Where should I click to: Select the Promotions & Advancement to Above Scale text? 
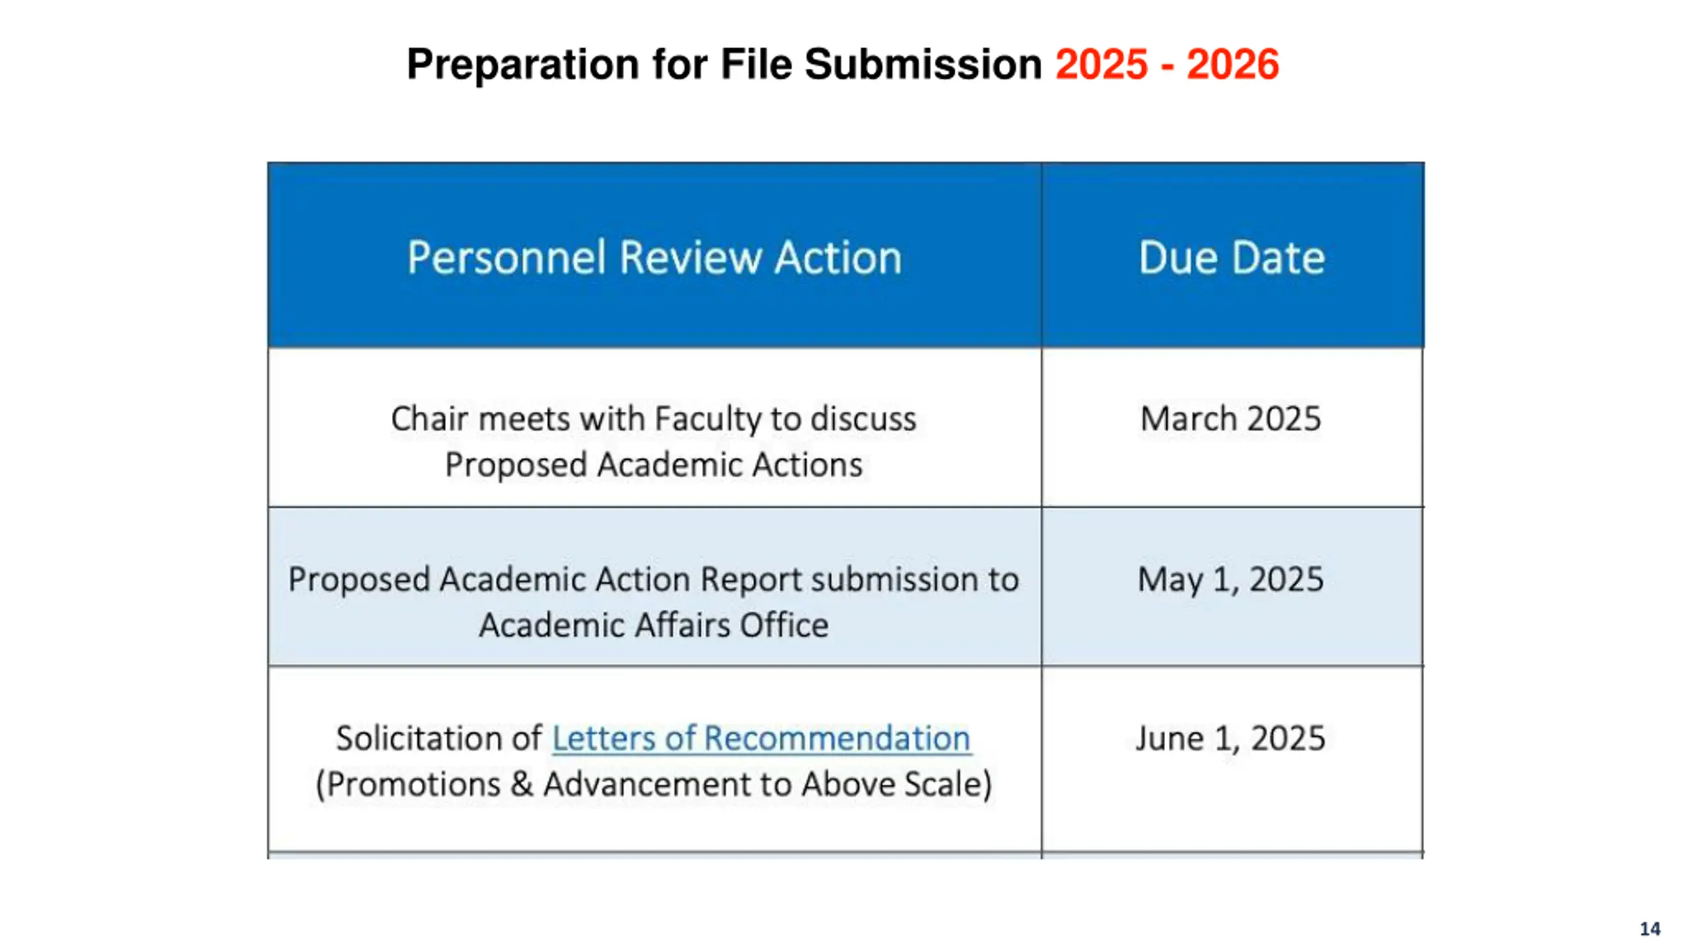(x=654, y=784)
